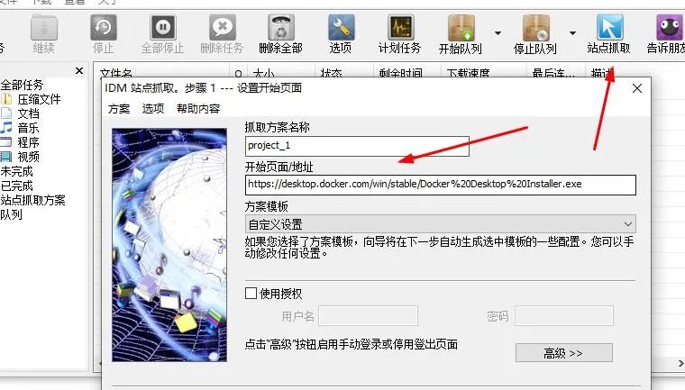Click the 开始队列 (Start Queue) icon

[x=461, y=28]
